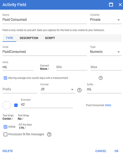Click the Example field showing 42
The width and height of the screenshot is (123, 156).
[47, 105]
